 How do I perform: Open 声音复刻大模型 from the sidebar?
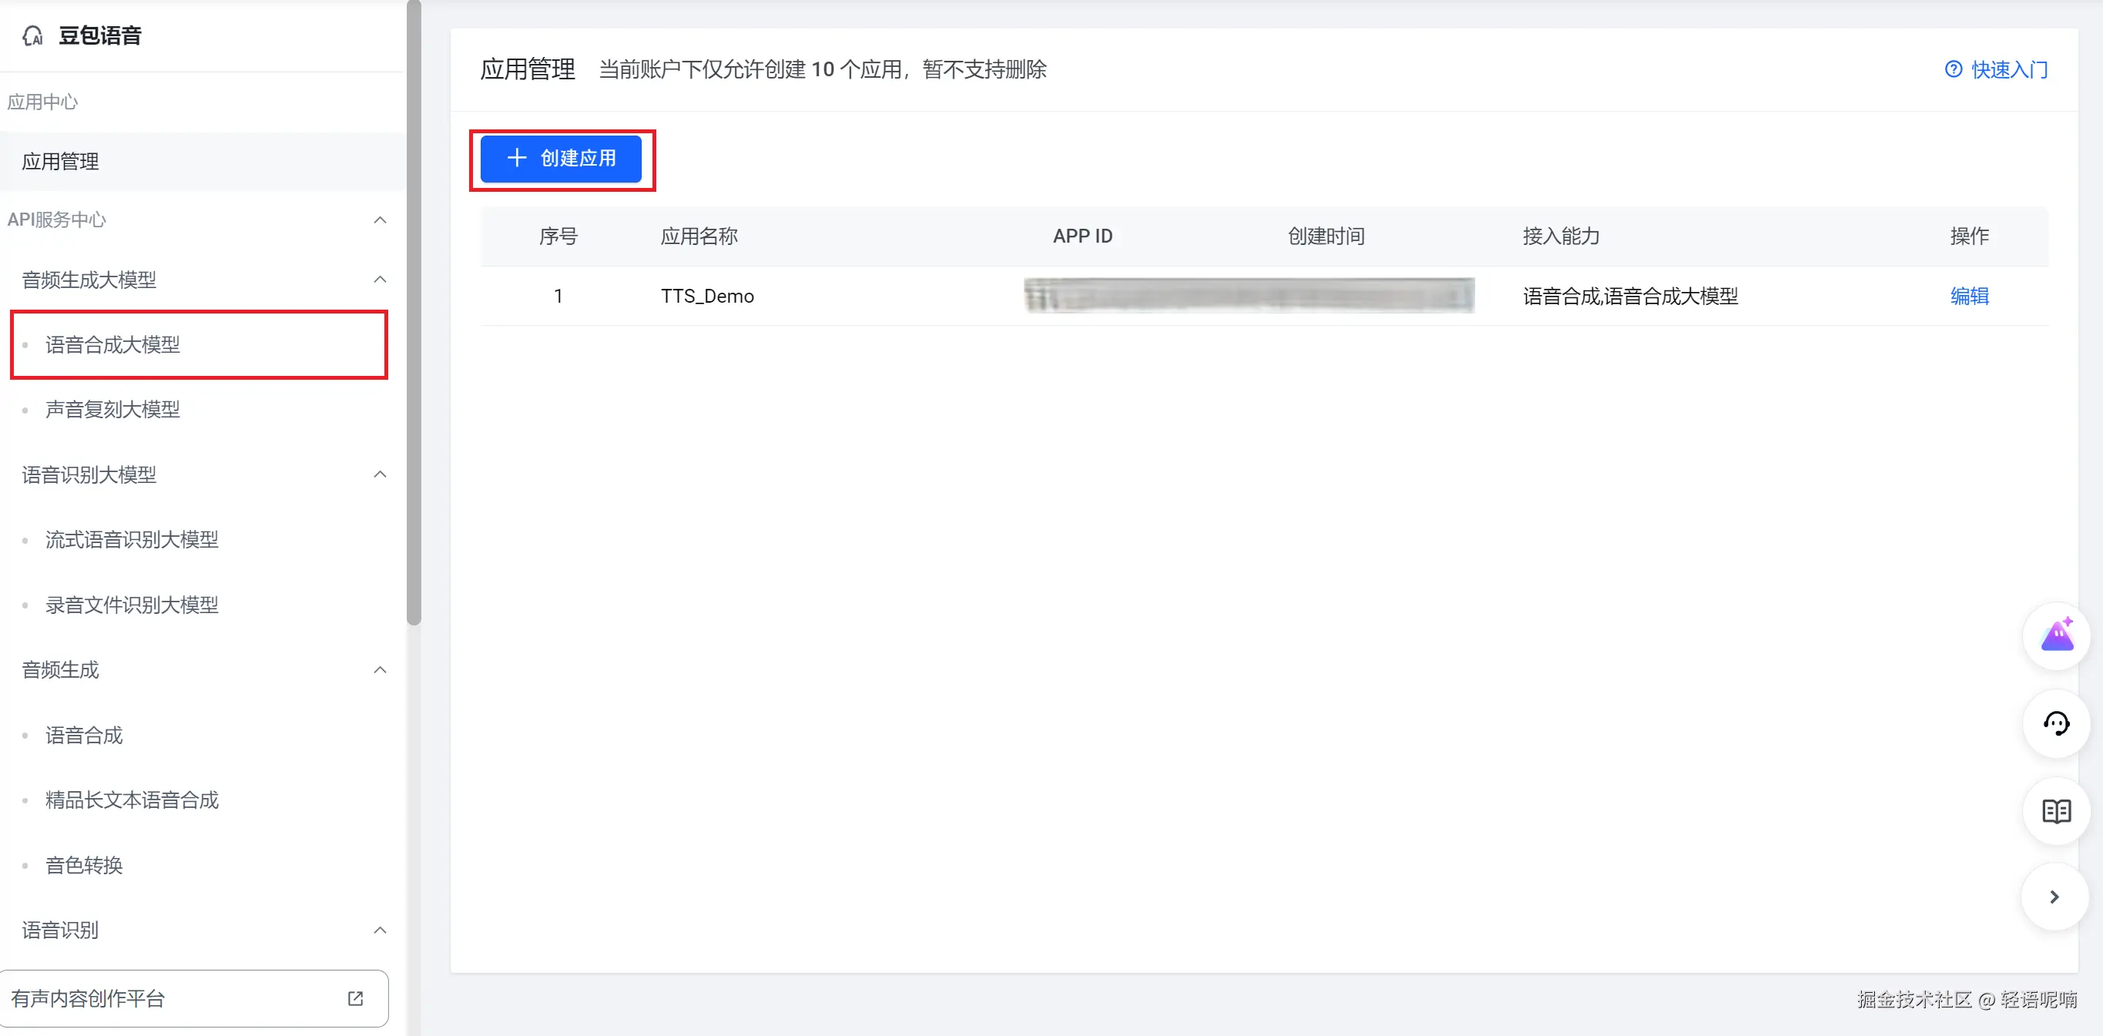(x=112, y=409)
